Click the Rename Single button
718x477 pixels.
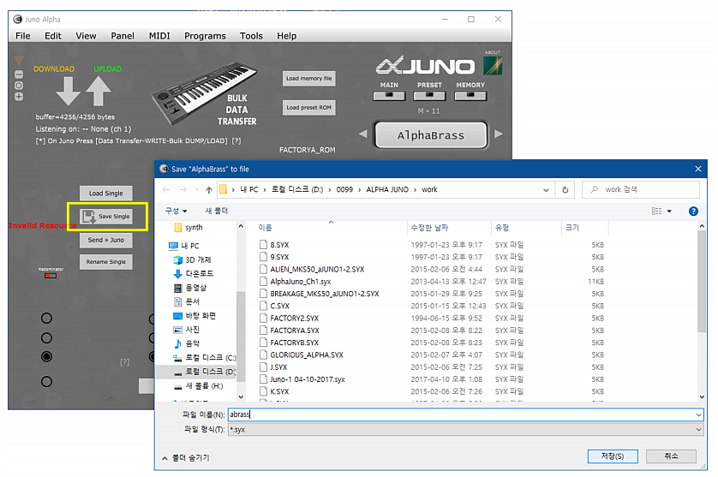(x=105, y=262)
